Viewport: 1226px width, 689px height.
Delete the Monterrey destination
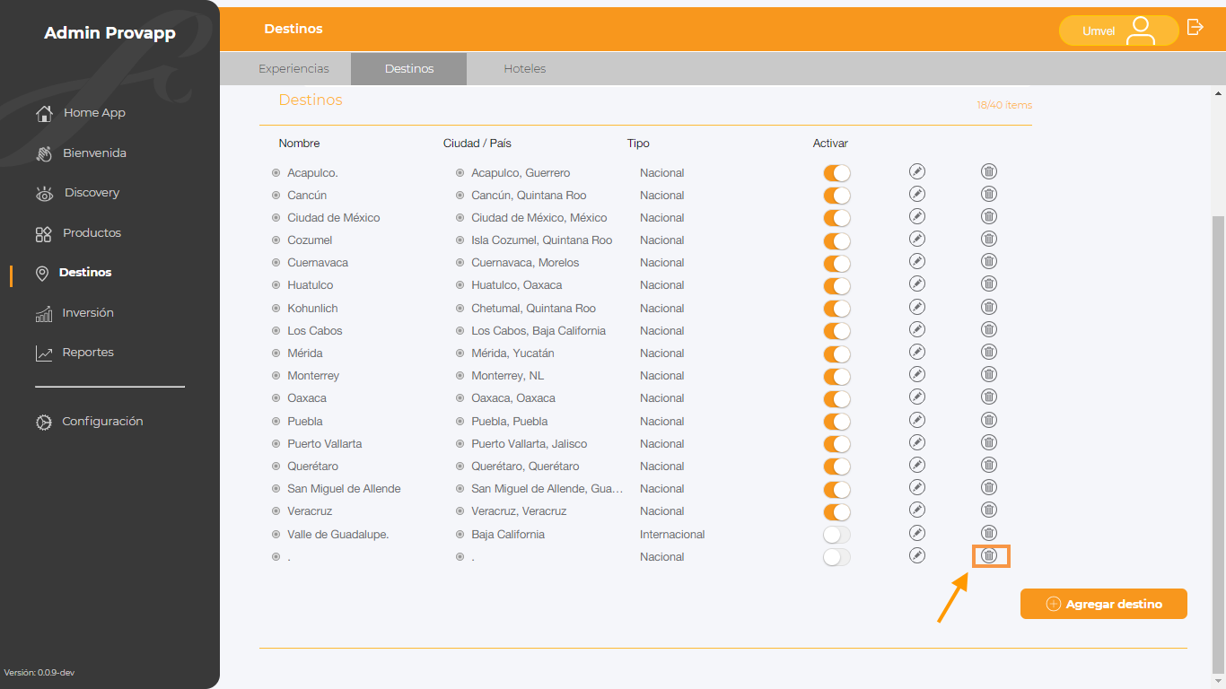point(988,374)
